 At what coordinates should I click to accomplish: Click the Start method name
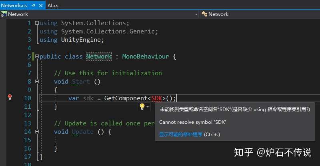81,82
